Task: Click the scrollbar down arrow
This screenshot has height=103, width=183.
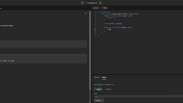Action: [x=90, y=102]
